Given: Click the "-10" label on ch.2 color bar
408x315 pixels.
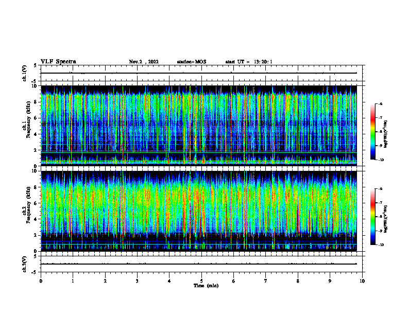Looking at the screenshot, I should (x=381, y=245).
